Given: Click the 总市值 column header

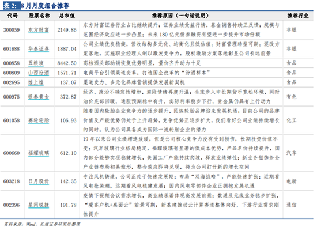Looking at the screenshot, I should 67,16.
